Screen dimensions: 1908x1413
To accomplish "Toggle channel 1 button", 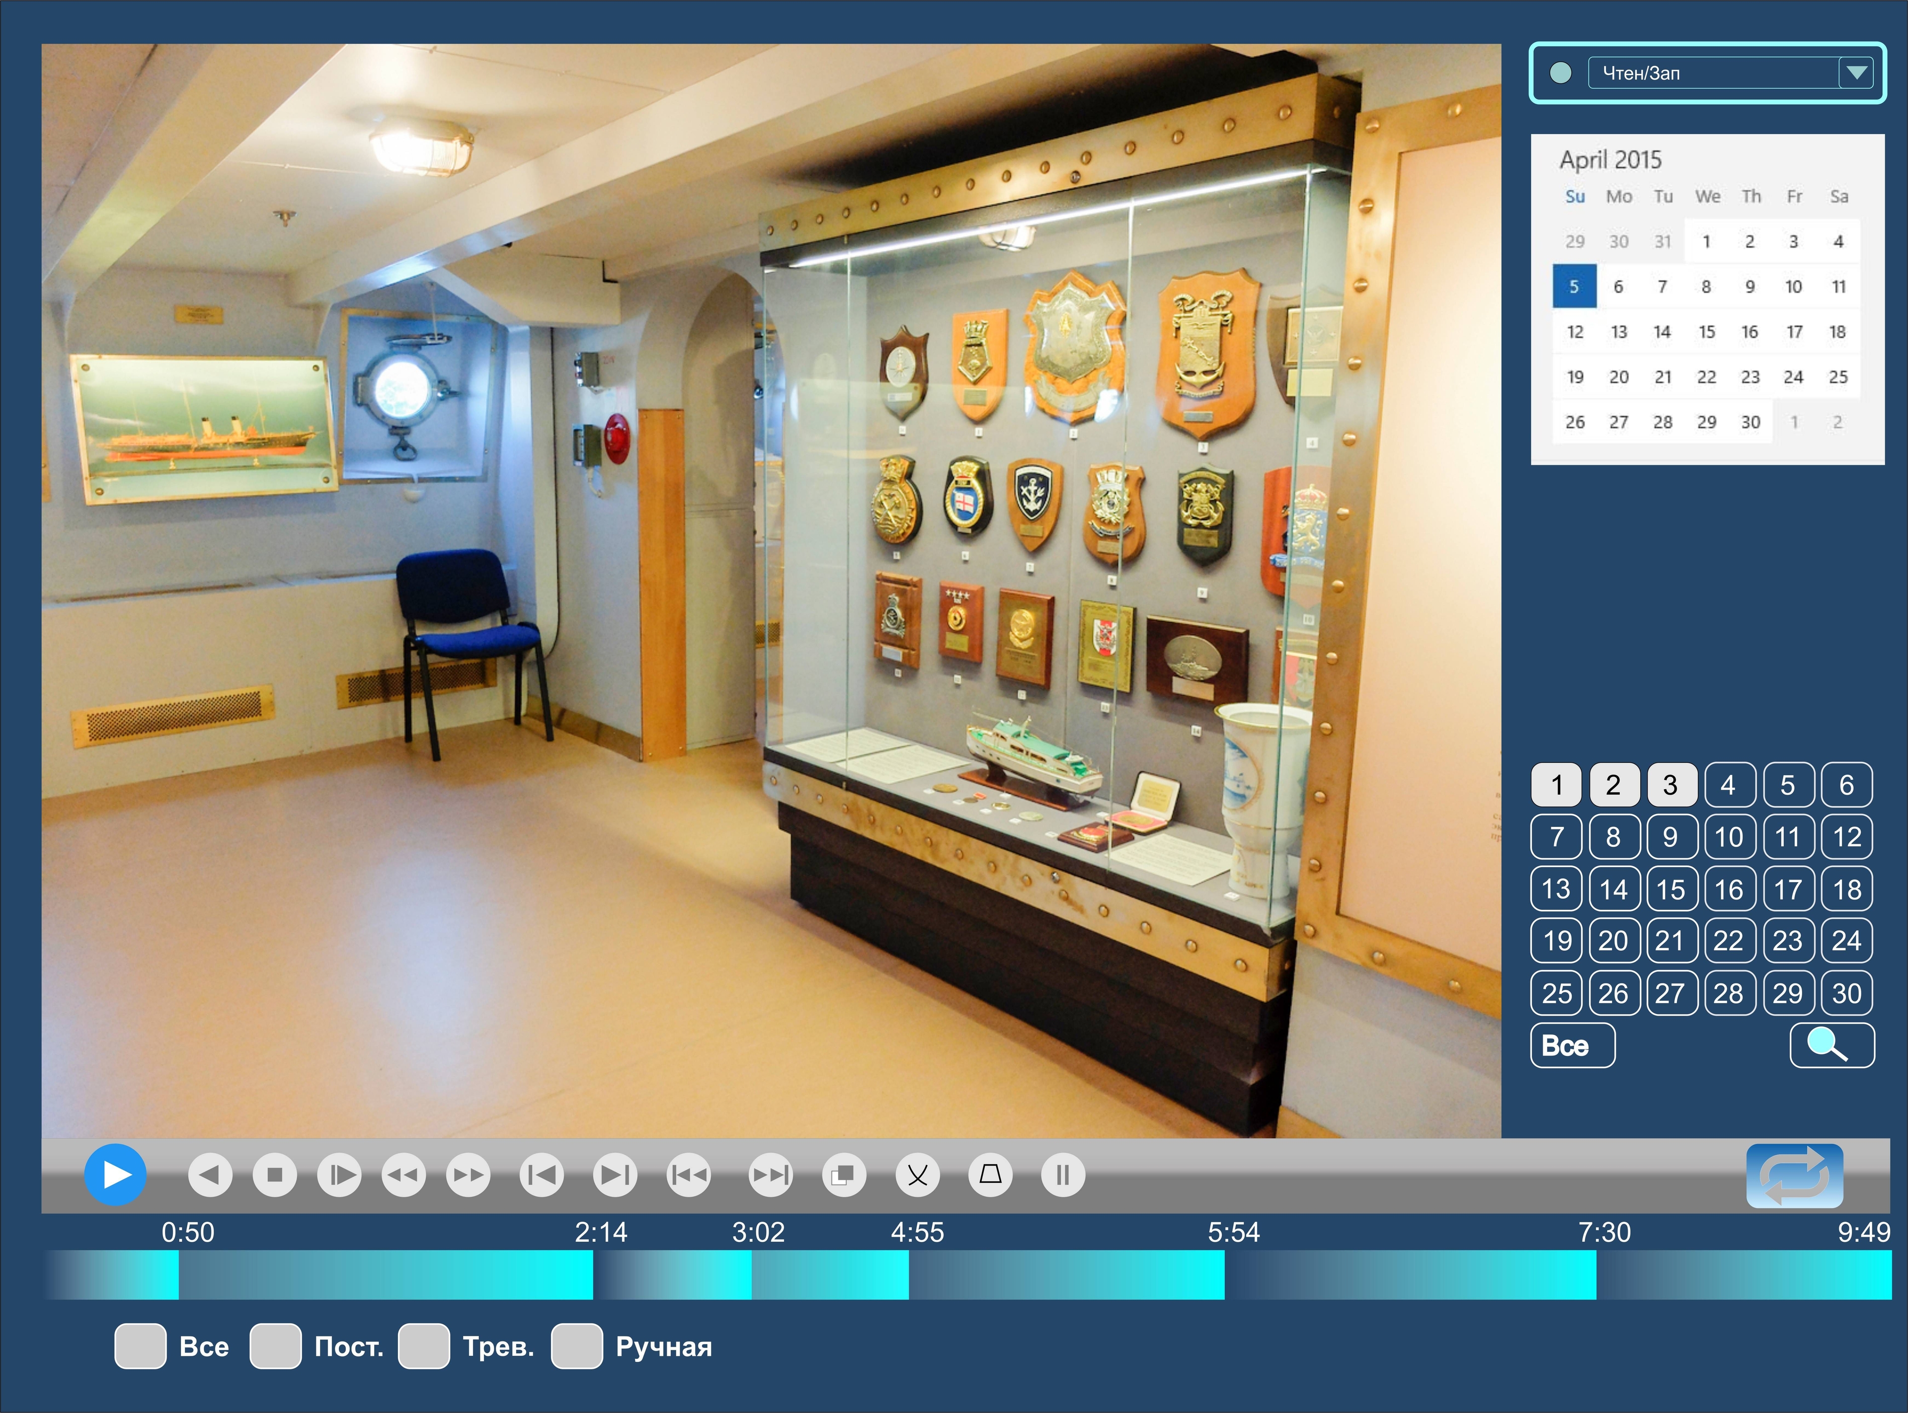I will [x=1556, y=784].
